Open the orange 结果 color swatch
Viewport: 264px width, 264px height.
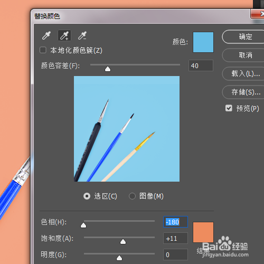click(203, 232)
